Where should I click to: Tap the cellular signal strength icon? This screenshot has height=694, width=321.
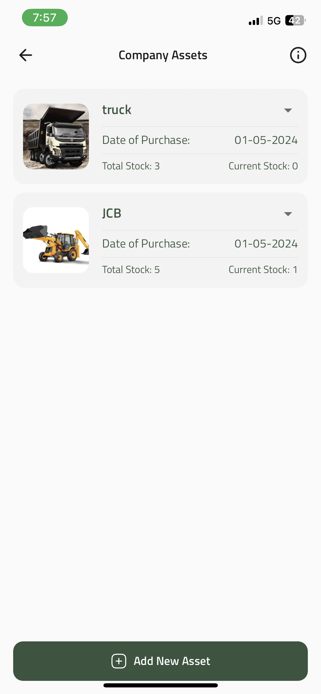[x=255, y=21]
